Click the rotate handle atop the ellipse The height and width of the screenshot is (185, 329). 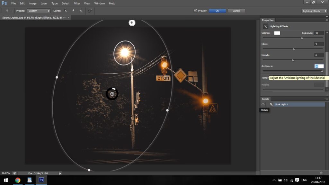pyautogui.click(x=132, y=22)
